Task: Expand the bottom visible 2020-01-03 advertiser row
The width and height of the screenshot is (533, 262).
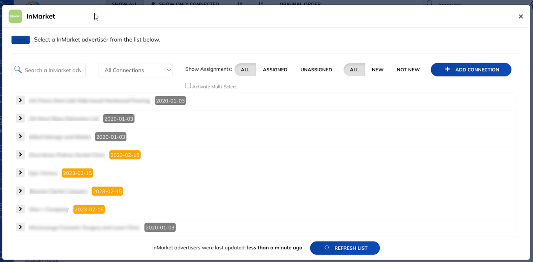Action: click(21, 227)
